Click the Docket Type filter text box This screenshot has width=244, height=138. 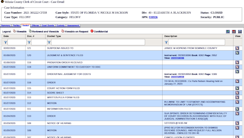[x=98, y=42]
